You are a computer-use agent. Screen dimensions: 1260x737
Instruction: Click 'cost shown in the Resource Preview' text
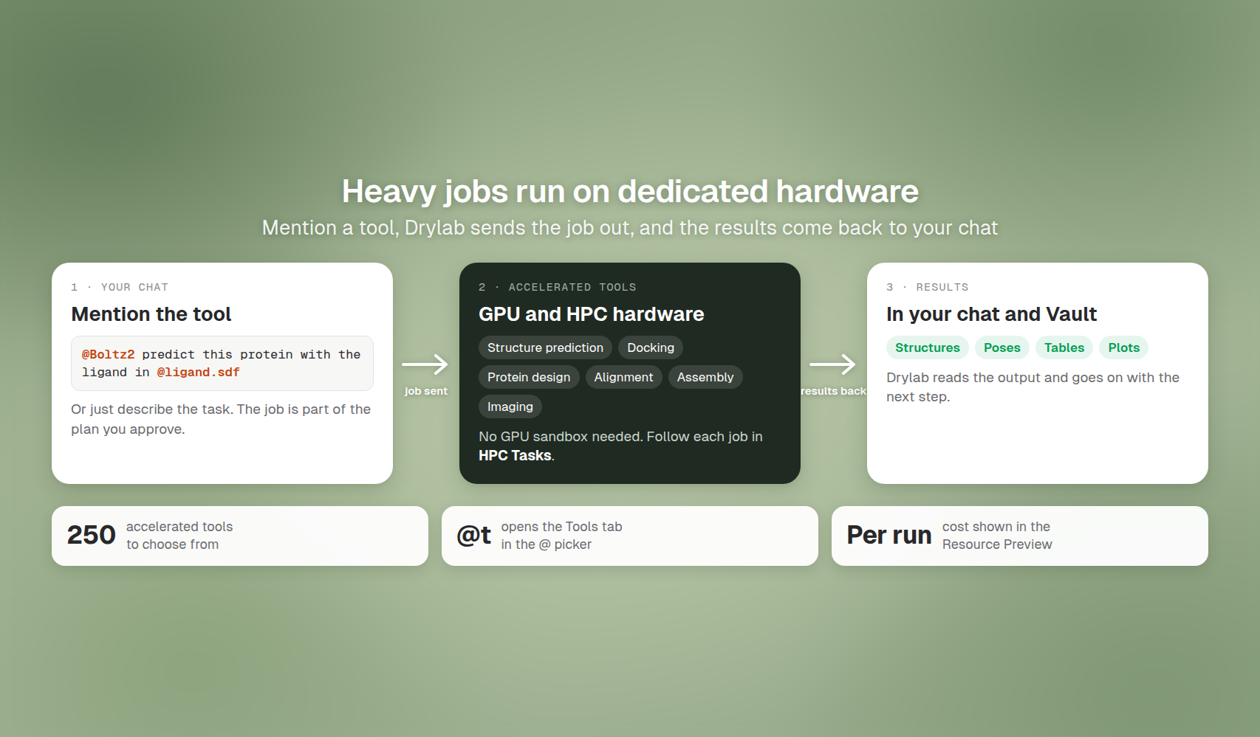[997, 536]
